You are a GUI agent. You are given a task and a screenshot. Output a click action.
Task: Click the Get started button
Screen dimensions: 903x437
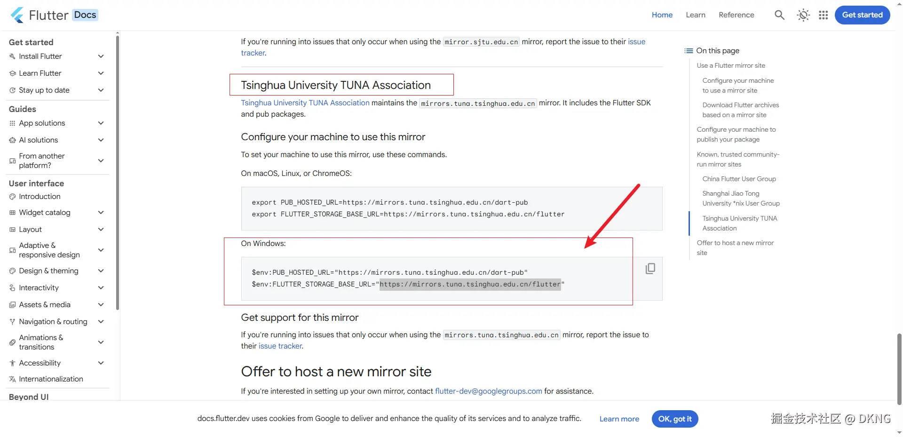point(863,15)
